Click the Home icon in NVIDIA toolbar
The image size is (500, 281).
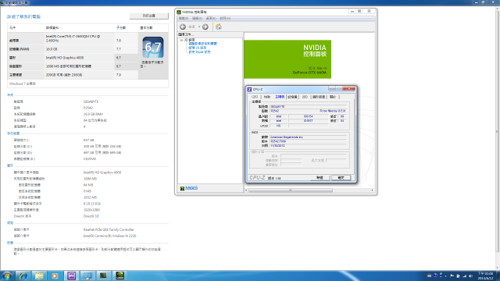point(219,27)
